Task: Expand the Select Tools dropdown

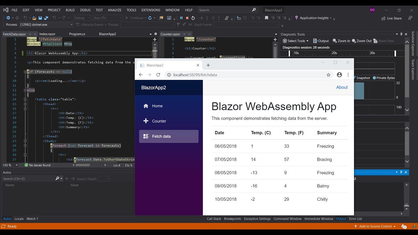Action: click(x=296, y=41)
